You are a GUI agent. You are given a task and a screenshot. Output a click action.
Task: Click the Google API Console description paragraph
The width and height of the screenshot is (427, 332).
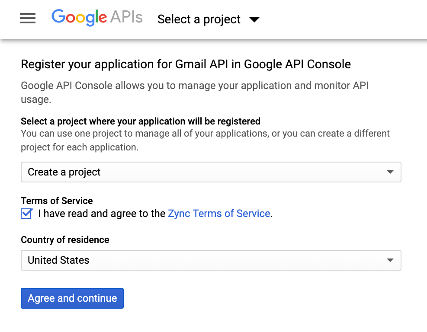195,86
